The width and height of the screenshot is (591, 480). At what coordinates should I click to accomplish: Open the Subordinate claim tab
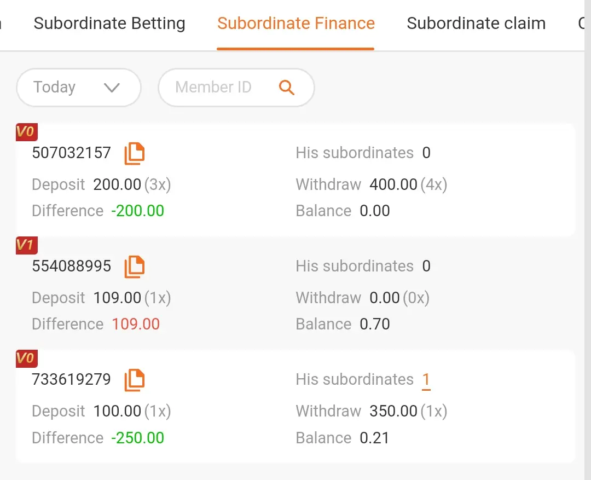pos(476,24)
